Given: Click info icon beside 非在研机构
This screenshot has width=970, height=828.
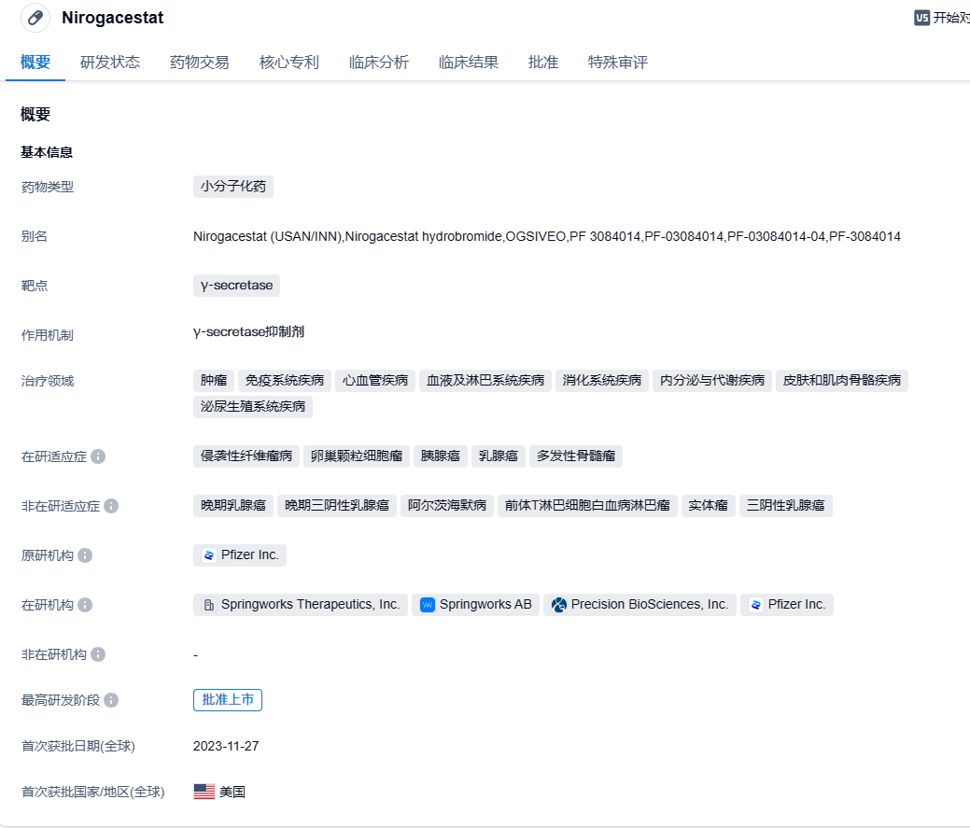Looking at the screenshot, I should (98, 654).
